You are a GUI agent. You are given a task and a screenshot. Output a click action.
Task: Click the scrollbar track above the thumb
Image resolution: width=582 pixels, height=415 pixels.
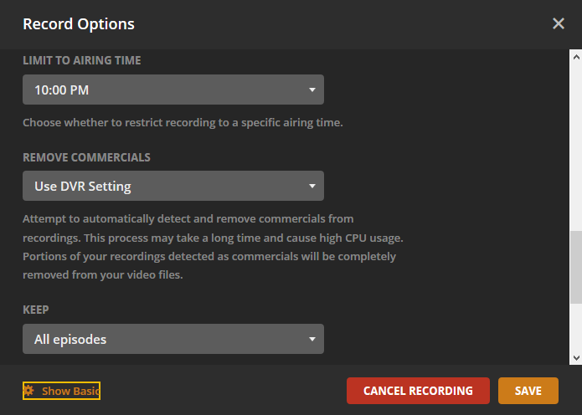[575, 142]
